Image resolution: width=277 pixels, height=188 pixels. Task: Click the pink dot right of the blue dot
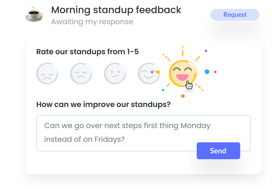click(x=215, y=72)
